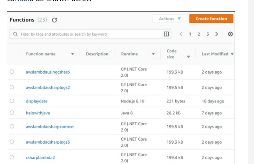Click Create function button

211,19
